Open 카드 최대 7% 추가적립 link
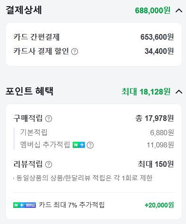This screenshot has height=224, width=186. point(72,205)
